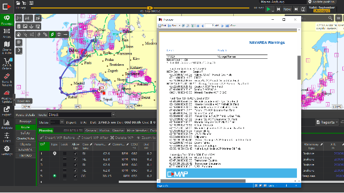Screen dimensions: 344x193
Task: Select the Motion tab
Action: click(x=104, y=130)
